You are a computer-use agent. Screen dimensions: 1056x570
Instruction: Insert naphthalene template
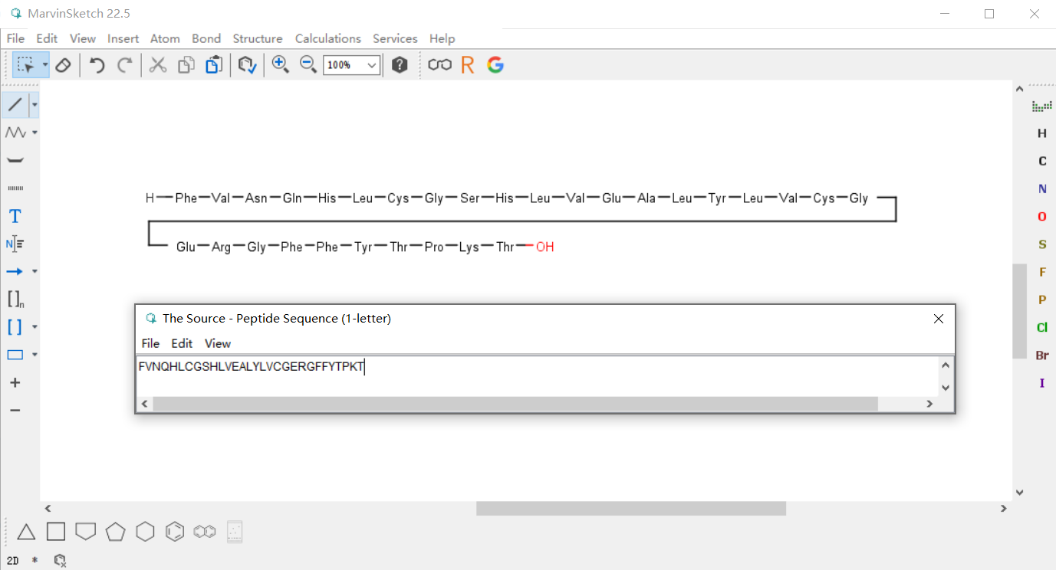pos(205,532)
